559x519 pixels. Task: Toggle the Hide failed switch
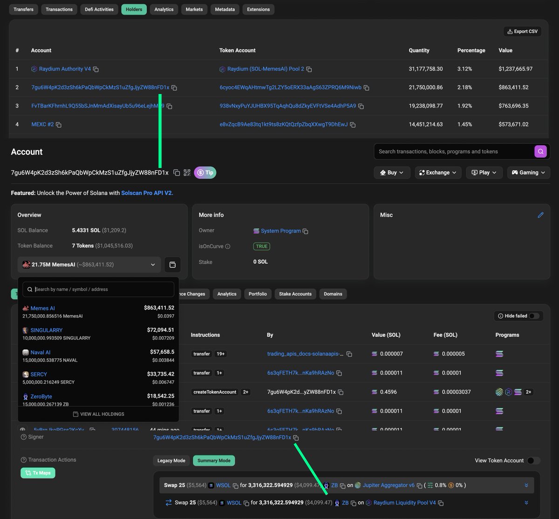point(534,316)
